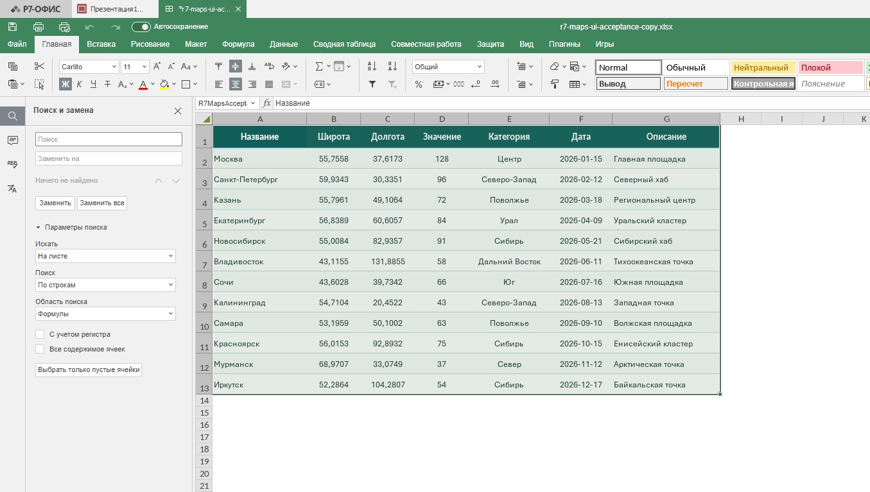
Task: Toggle wrap text
Action: [269, 66]
